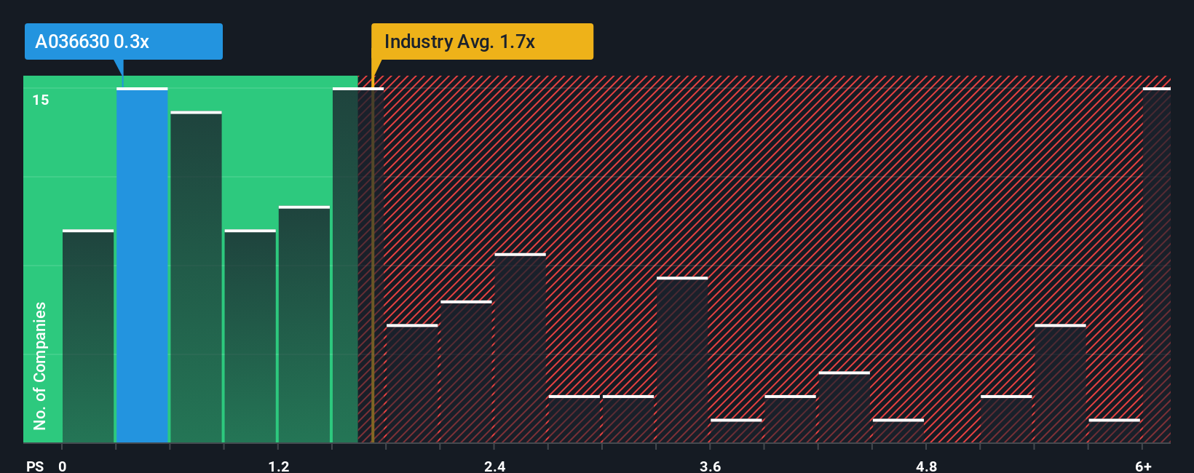Screen dimensions: 1194x473
Task: Click the A036630 0.3x label
Action: click(x=123, y=41)
